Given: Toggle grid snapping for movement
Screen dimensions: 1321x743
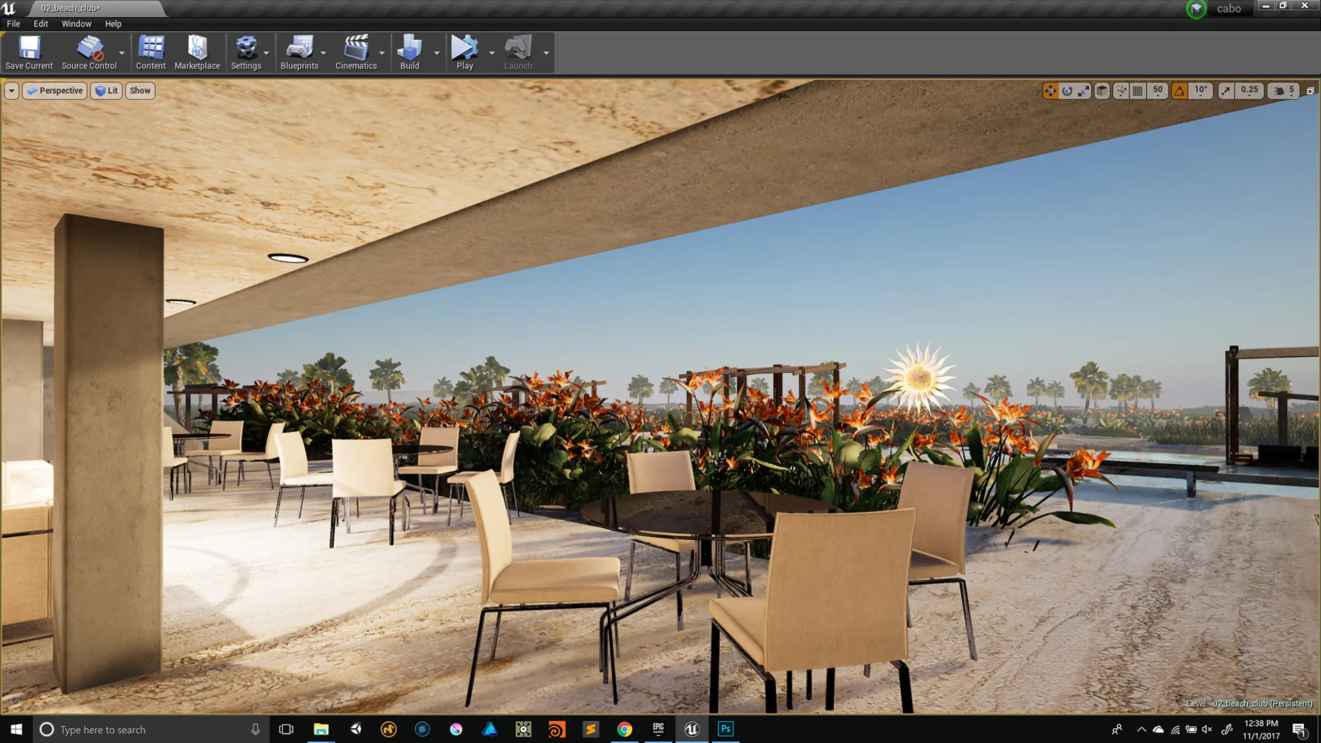Looking at the screenshot, I should [x=1138, y=91].
